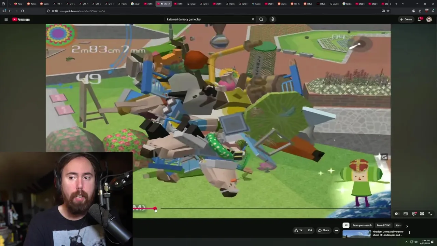
Task: Bookmark this page with the star
Action: (x=388, y=11)
